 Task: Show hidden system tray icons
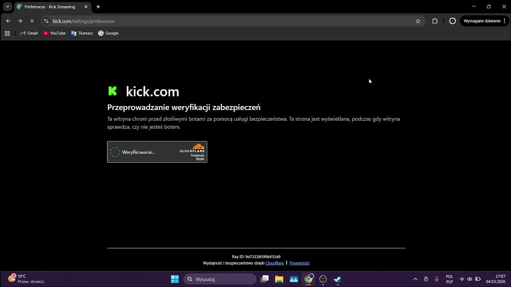pyautogui.click(x=415, y=279)
